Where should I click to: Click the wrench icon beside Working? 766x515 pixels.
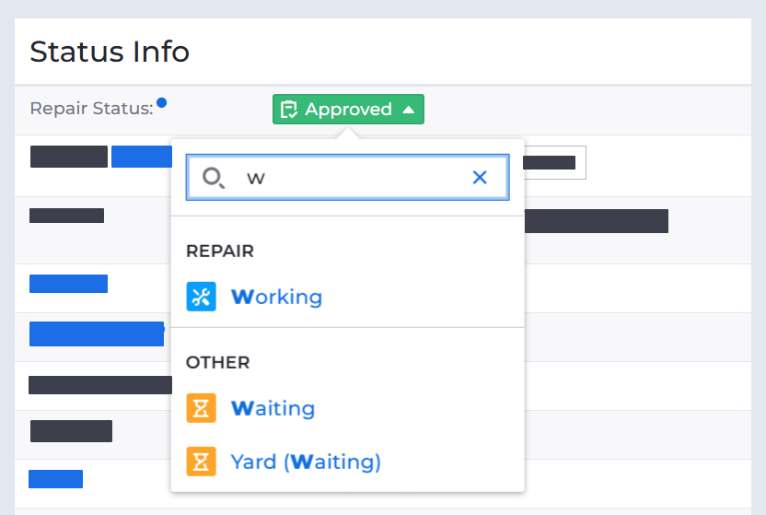coord(201,297)
